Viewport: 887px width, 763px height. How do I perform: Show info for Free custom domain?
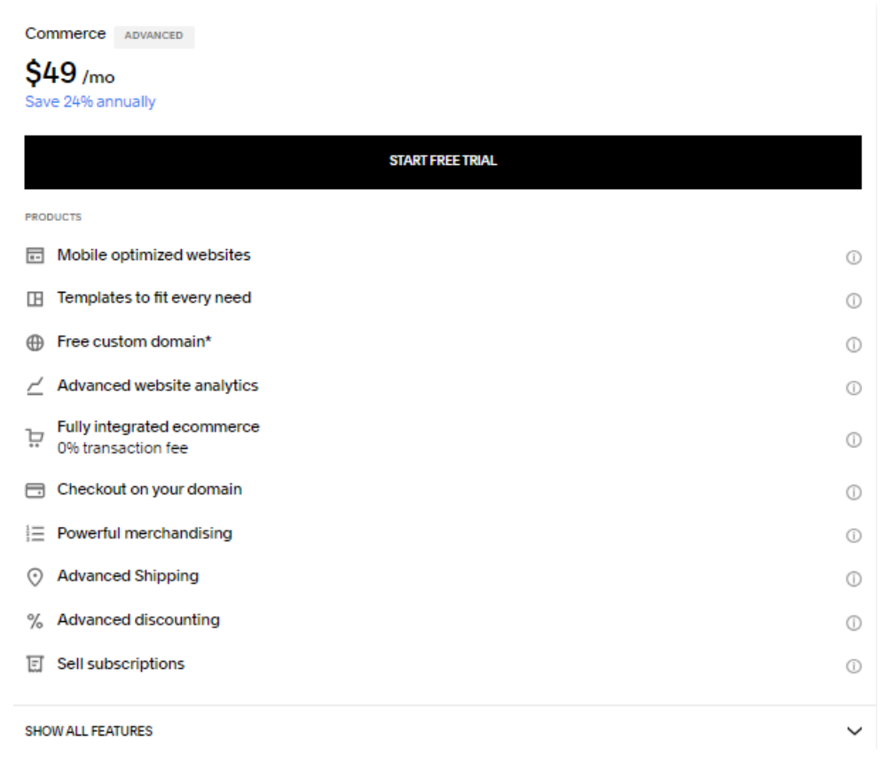tap(853, 345)
